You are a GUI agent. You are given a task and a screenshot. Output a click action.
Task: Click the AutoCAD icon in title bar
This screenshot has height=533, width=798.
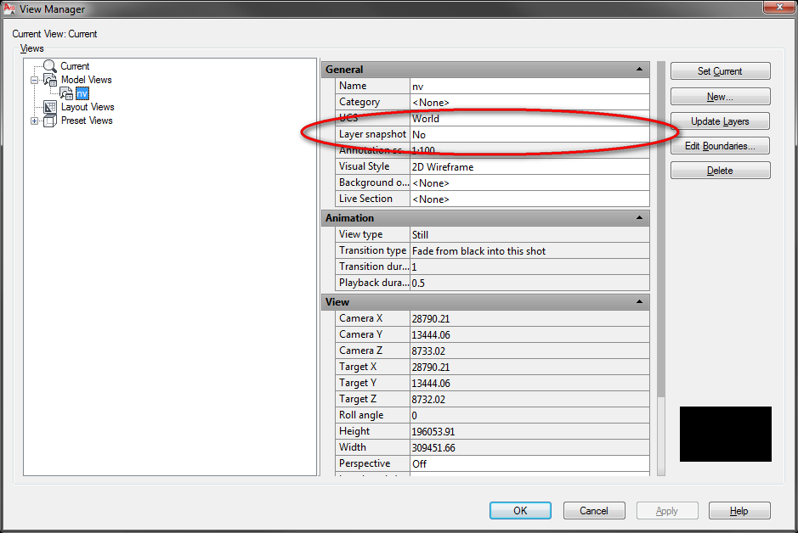coord(9,9)
